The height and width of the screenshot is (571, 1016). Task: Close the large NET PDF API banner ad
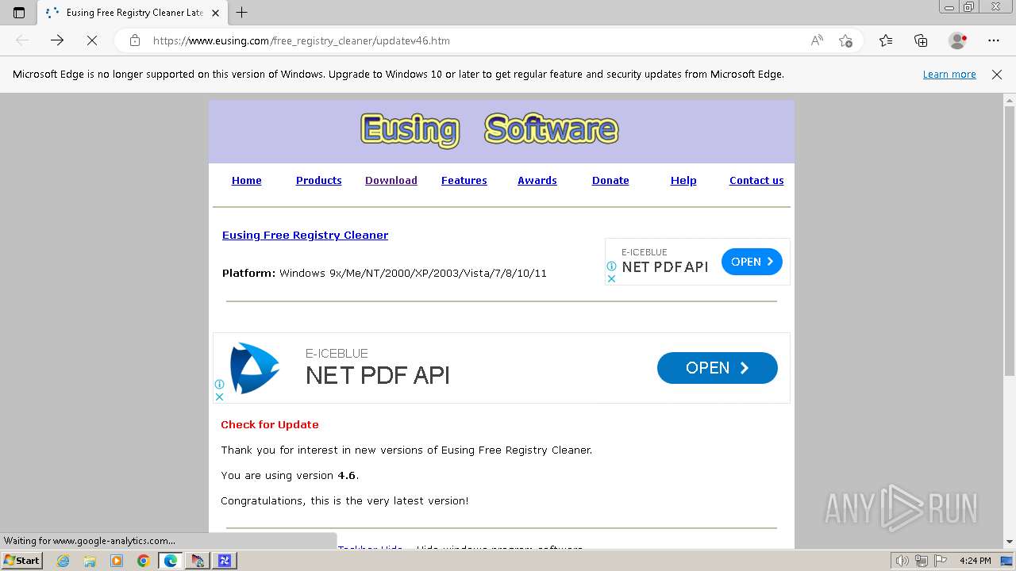click(219, 397)
